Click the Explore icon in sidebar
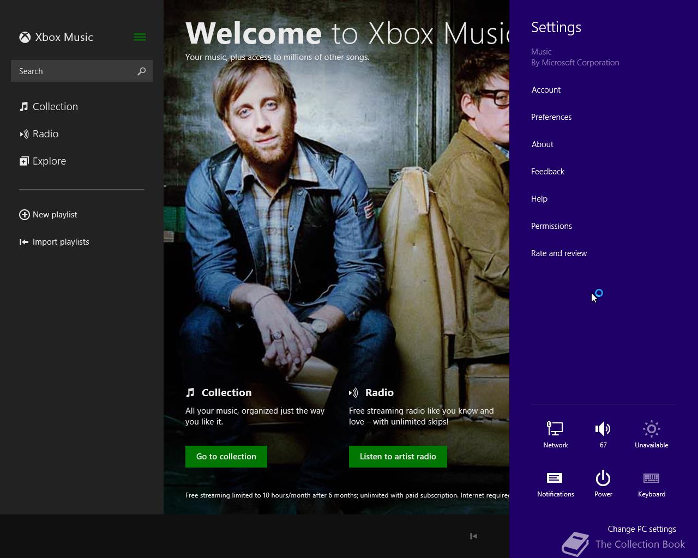 [24, 161]
